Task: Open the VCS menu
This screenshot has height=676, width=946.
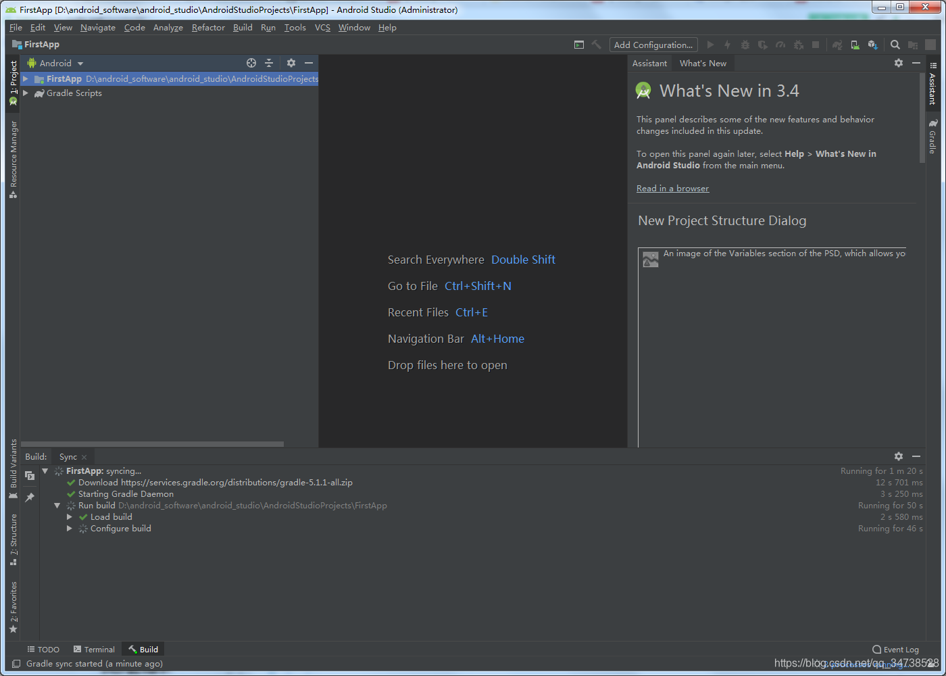Action: 322,28
